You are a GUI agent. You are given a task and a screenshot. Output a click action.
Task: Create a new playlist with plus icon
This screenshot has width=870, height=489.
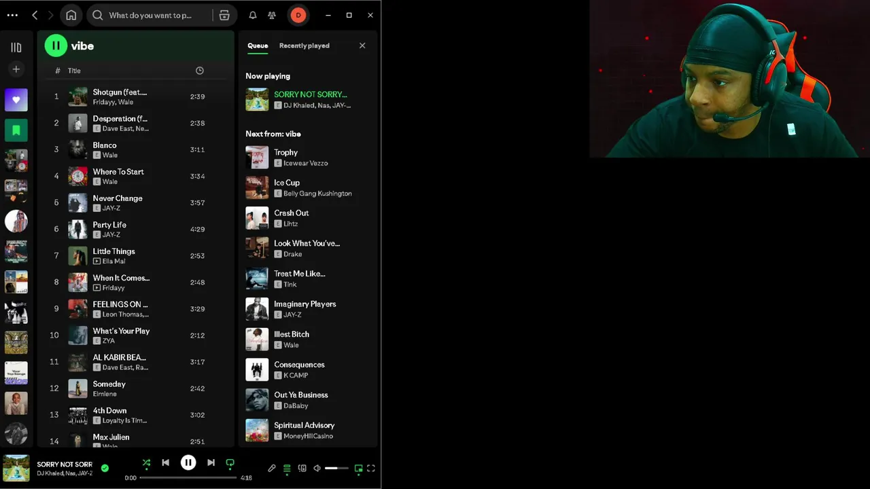pyautogui.click(x=16, y=69)
